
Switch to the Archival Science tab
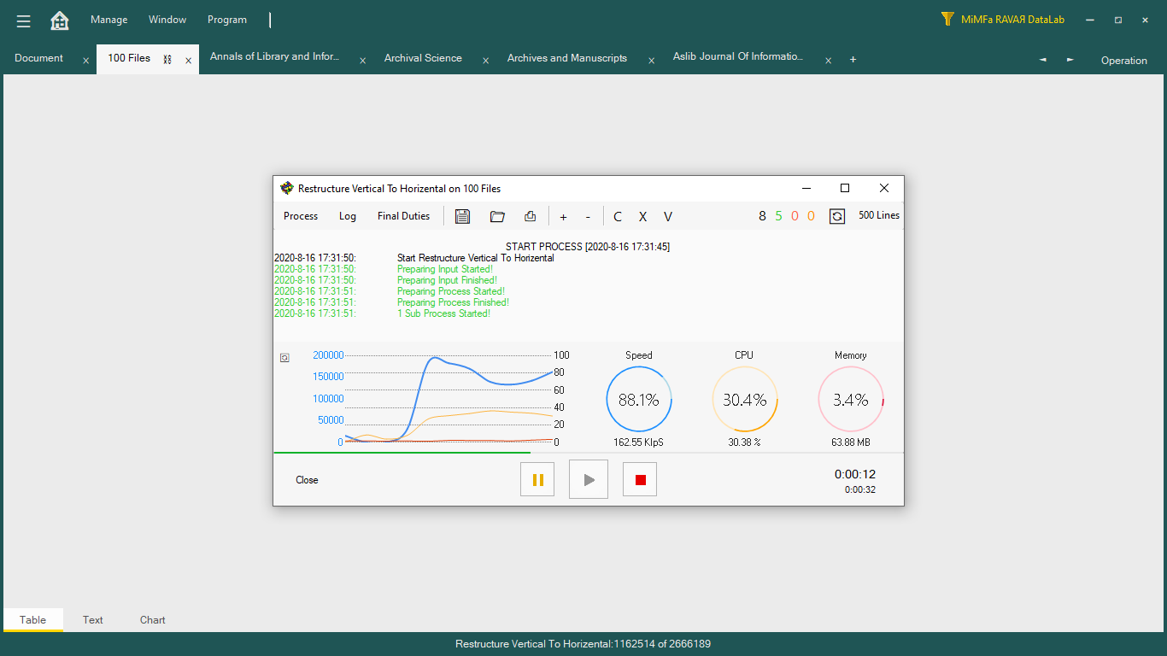(x=423, y=58)
